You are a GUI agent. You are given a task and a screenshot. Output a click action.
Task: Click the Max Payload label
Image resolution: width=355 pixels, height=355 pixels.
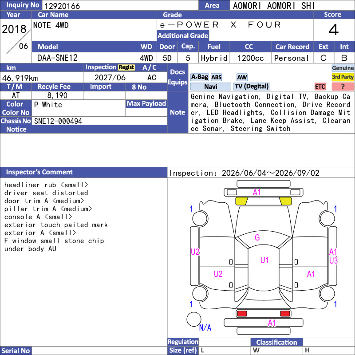146,103
